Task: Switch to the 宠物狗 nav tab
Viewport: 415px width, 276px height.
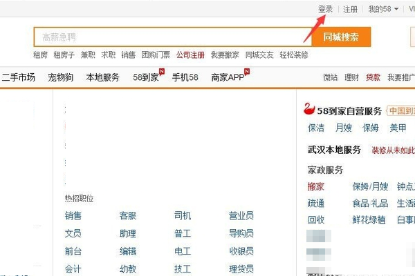Action: [61, 77]
